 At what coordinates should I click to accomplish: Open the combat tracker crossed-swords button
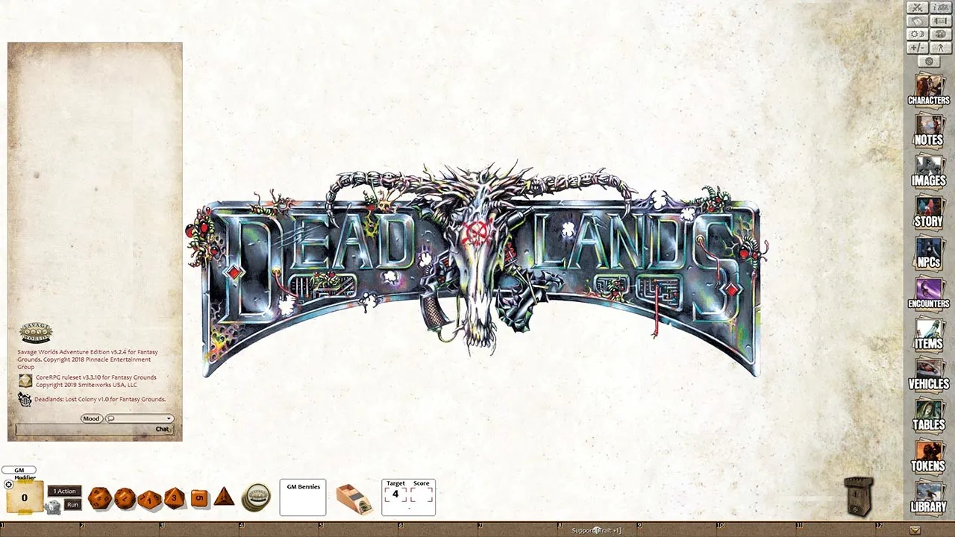click(x=917, y=7)
